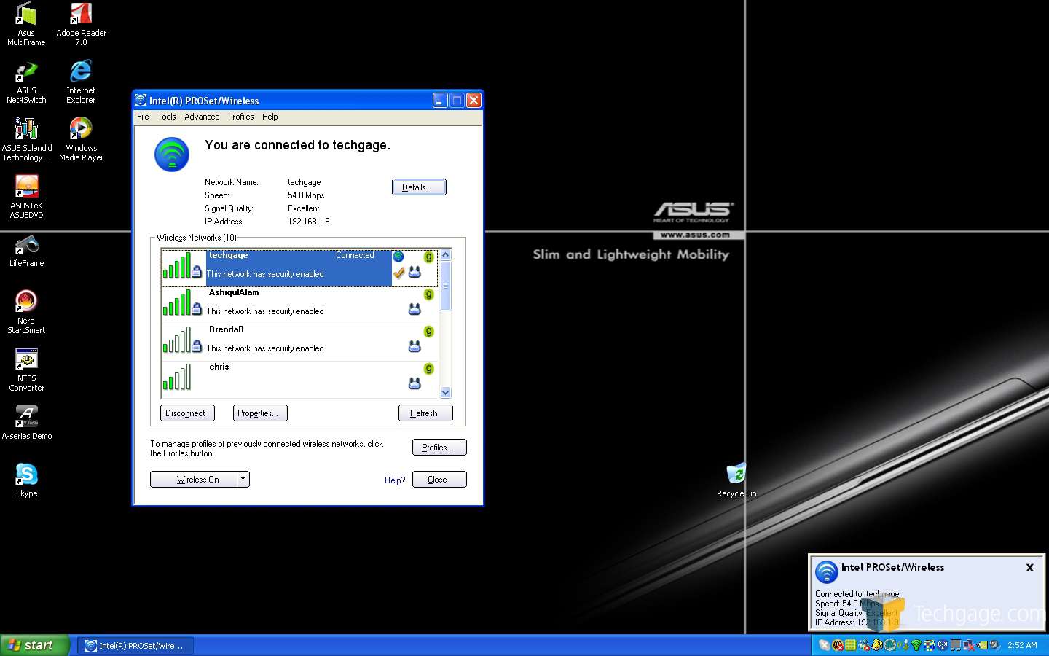Open the Advanced menu
This screenshot has width=1049, height=656.
click(202, 117)
